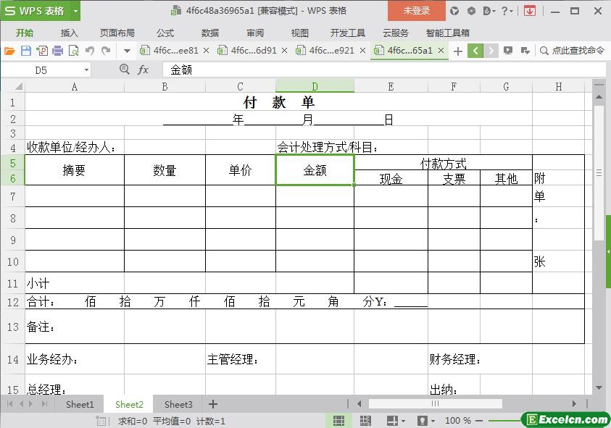Open the 开始 ribbon tab
Image resolution: width=611 pixels, height=428 pixels.
point(25,33)
